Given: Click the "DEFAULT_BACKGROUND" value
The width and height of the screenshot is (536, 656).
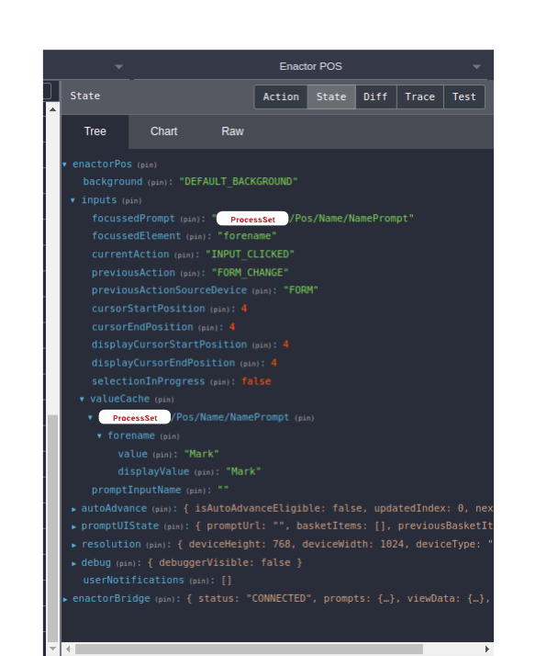Looking at the screenshot, I should 238,182.
